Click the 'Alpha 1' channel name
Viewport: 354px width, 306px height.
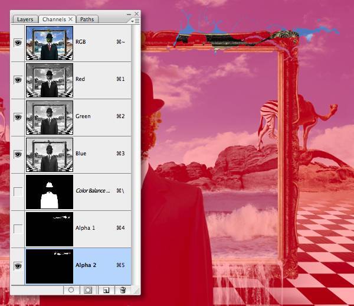[x=85, y=228]
